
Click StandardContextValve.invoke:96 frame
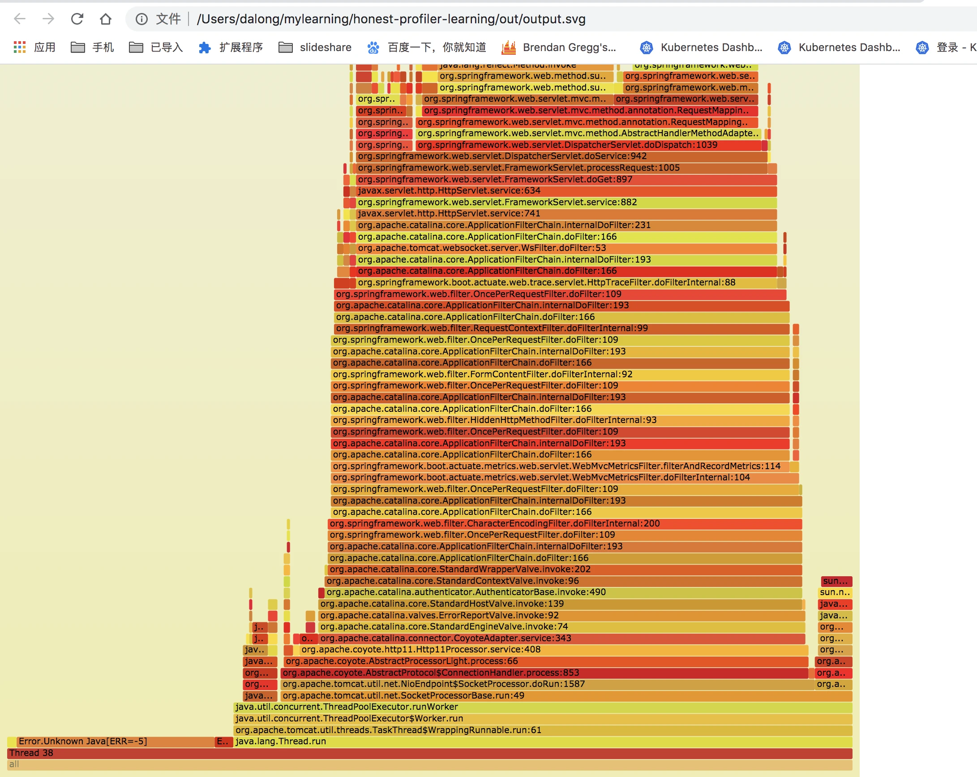pos(563,581)
